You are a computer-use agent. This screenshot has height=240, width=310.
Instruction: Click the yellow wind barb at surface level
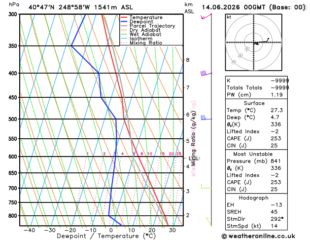[x=209, y=222]
